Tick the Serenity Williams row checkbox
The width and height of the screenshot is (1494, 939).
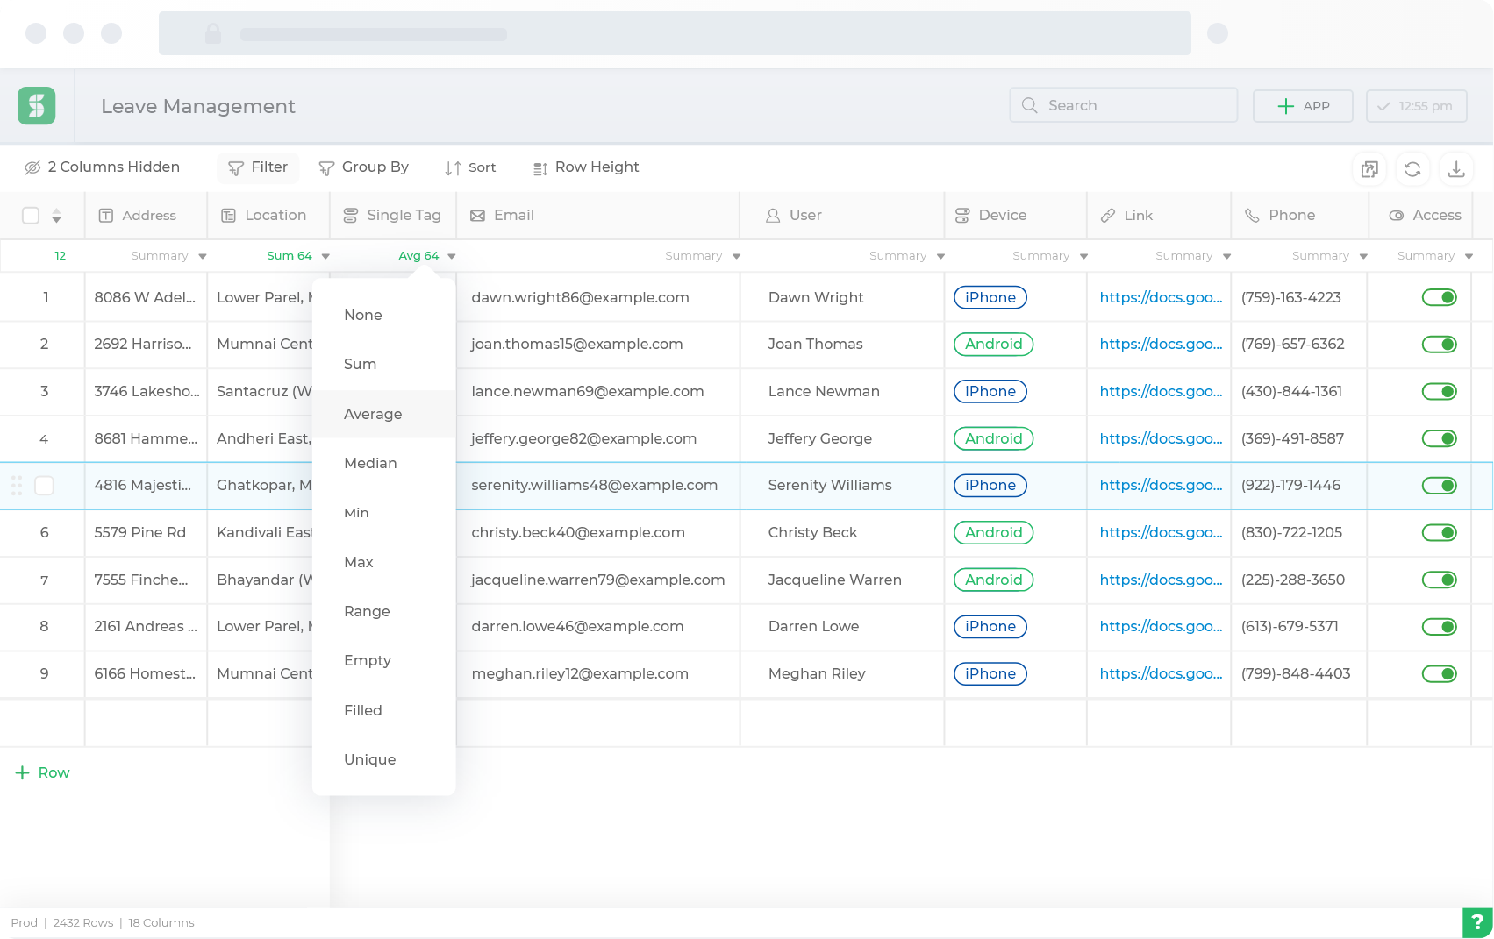(44, 486)
